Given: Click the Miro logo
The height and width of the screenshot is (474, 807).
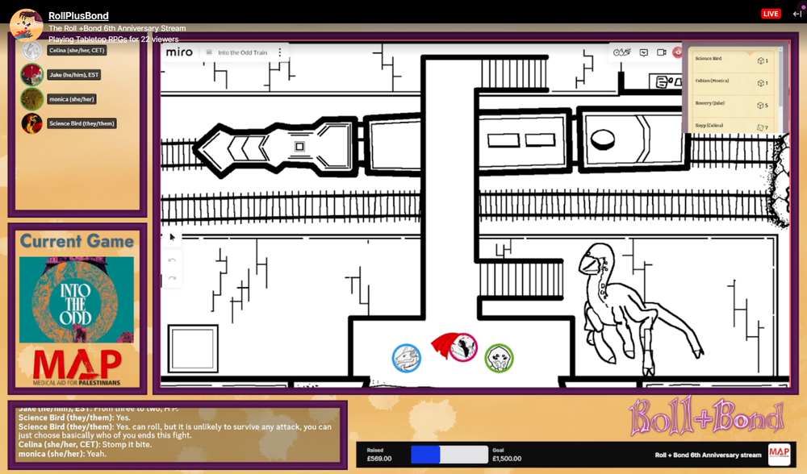Looking at the screenshot, I should [x=179, y=52].
